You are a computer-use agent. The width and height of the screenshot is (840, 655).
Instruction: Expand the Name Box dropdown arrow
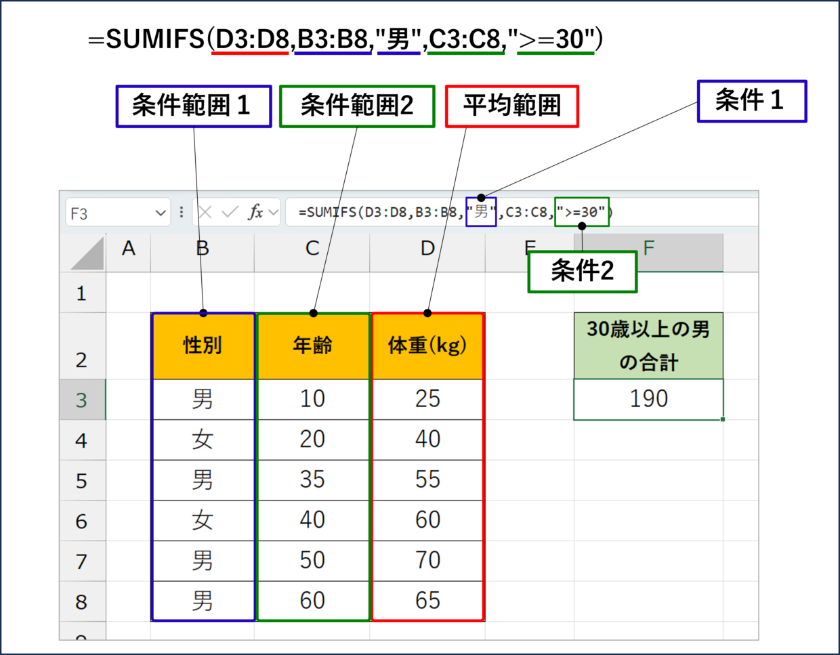click(x=161, y=213)
